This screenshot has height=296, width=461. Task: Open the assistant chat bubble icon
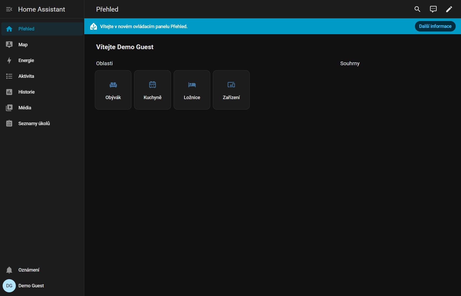(433, 9)
